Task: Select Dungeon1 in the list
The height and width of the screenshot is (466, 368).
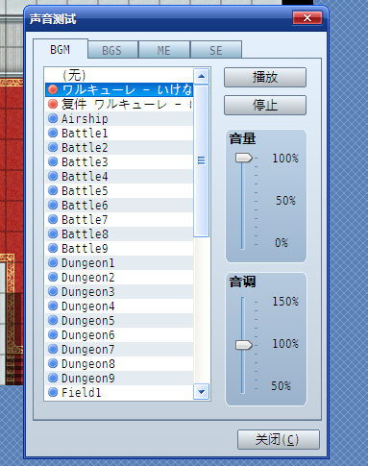Action: 119,262
